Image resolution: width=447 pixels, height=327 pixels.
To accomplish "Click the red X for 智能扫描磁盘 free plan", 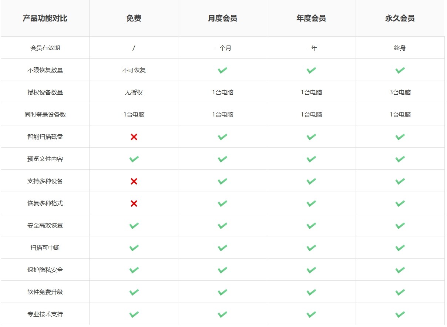I will tap(134, 137).
